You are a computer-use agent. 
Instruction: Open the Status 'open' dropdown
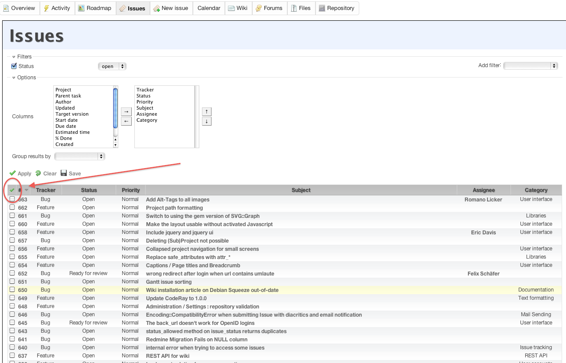(x=112, y=66)
